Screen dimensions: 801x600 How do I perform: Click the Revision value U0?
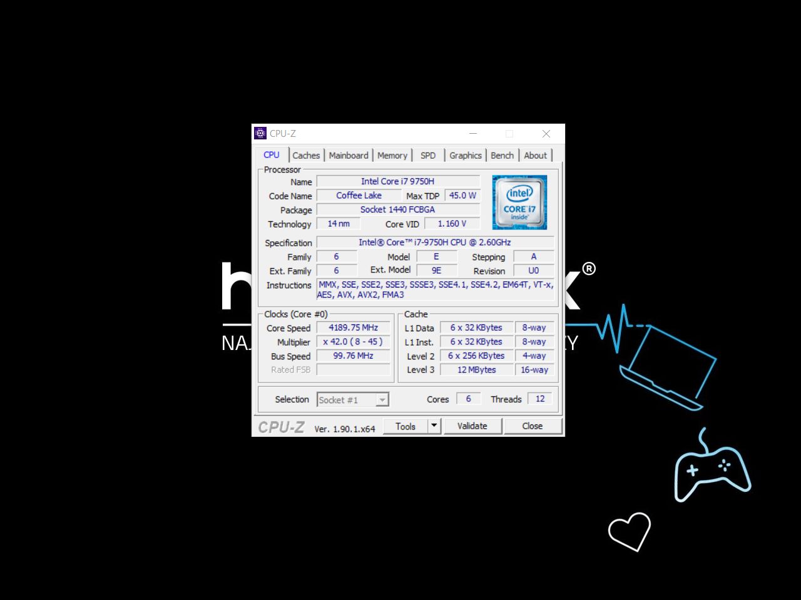point(533,271)
